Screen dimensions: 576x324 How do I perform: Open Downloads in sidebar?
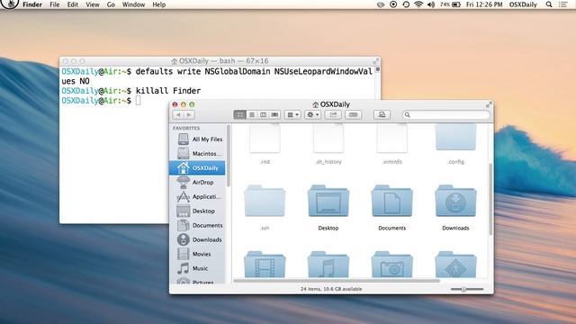click(200, 239)
